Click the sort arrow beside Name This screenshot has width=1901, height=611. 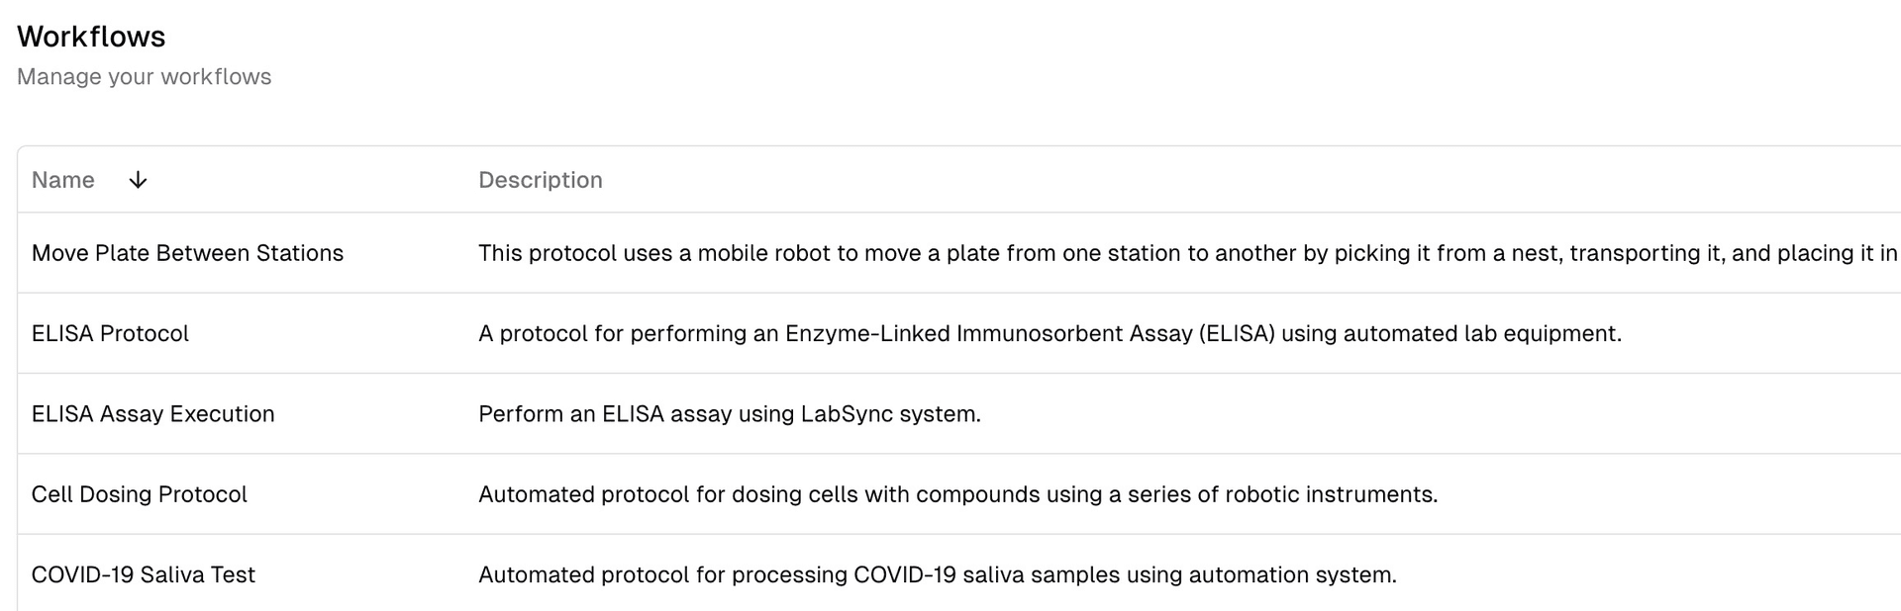[x=138, y=180]
